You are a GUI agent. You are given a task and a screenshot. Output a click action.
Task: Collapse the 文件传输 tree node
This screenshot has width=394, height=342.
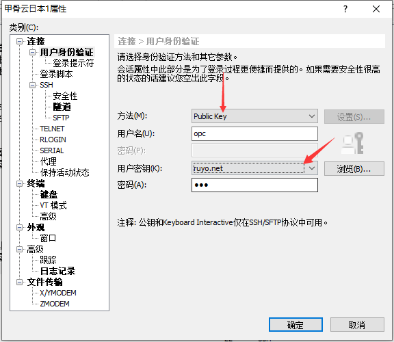coord(19,282)
